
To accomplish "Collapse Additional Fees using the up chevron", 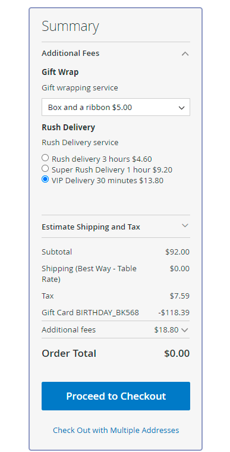I will 185,54.
